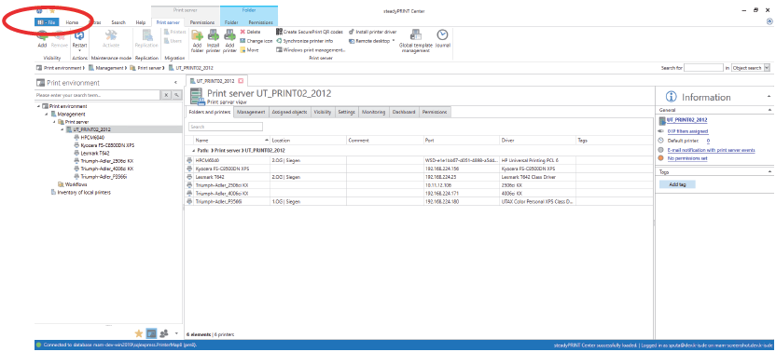The width and height of the screenshot is (776, 352).
Task: Click the Add visibility icon in ribbon
Action: pos(43,35)
